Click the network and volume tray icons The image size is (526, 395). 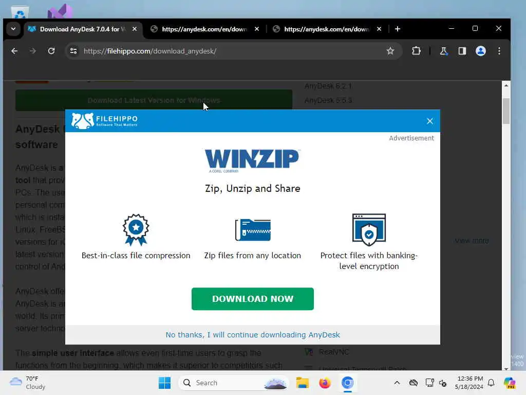point(436,383)
